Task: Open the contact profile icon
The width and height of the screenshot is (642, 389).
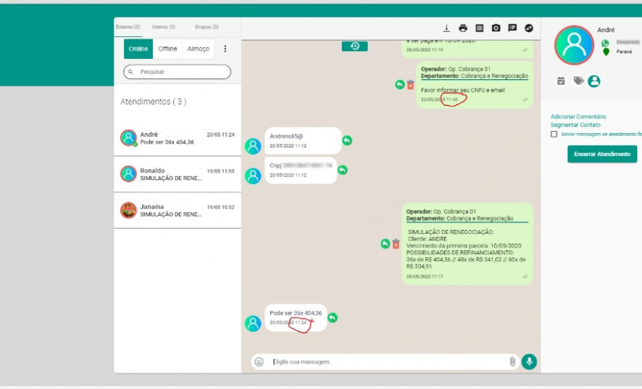Action: (x=594, y=81)
